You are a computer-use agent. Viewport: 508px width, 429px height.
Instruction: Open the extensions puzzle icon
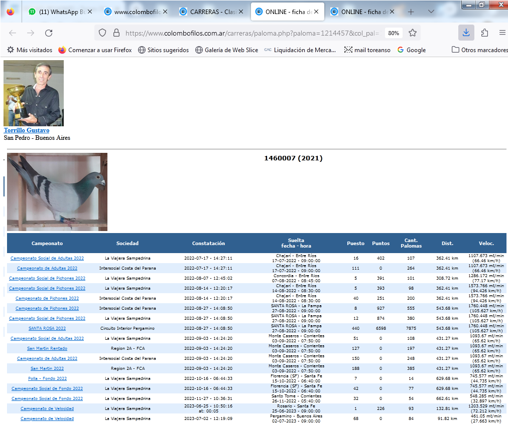pyautogui.click(x=484, y=33)
